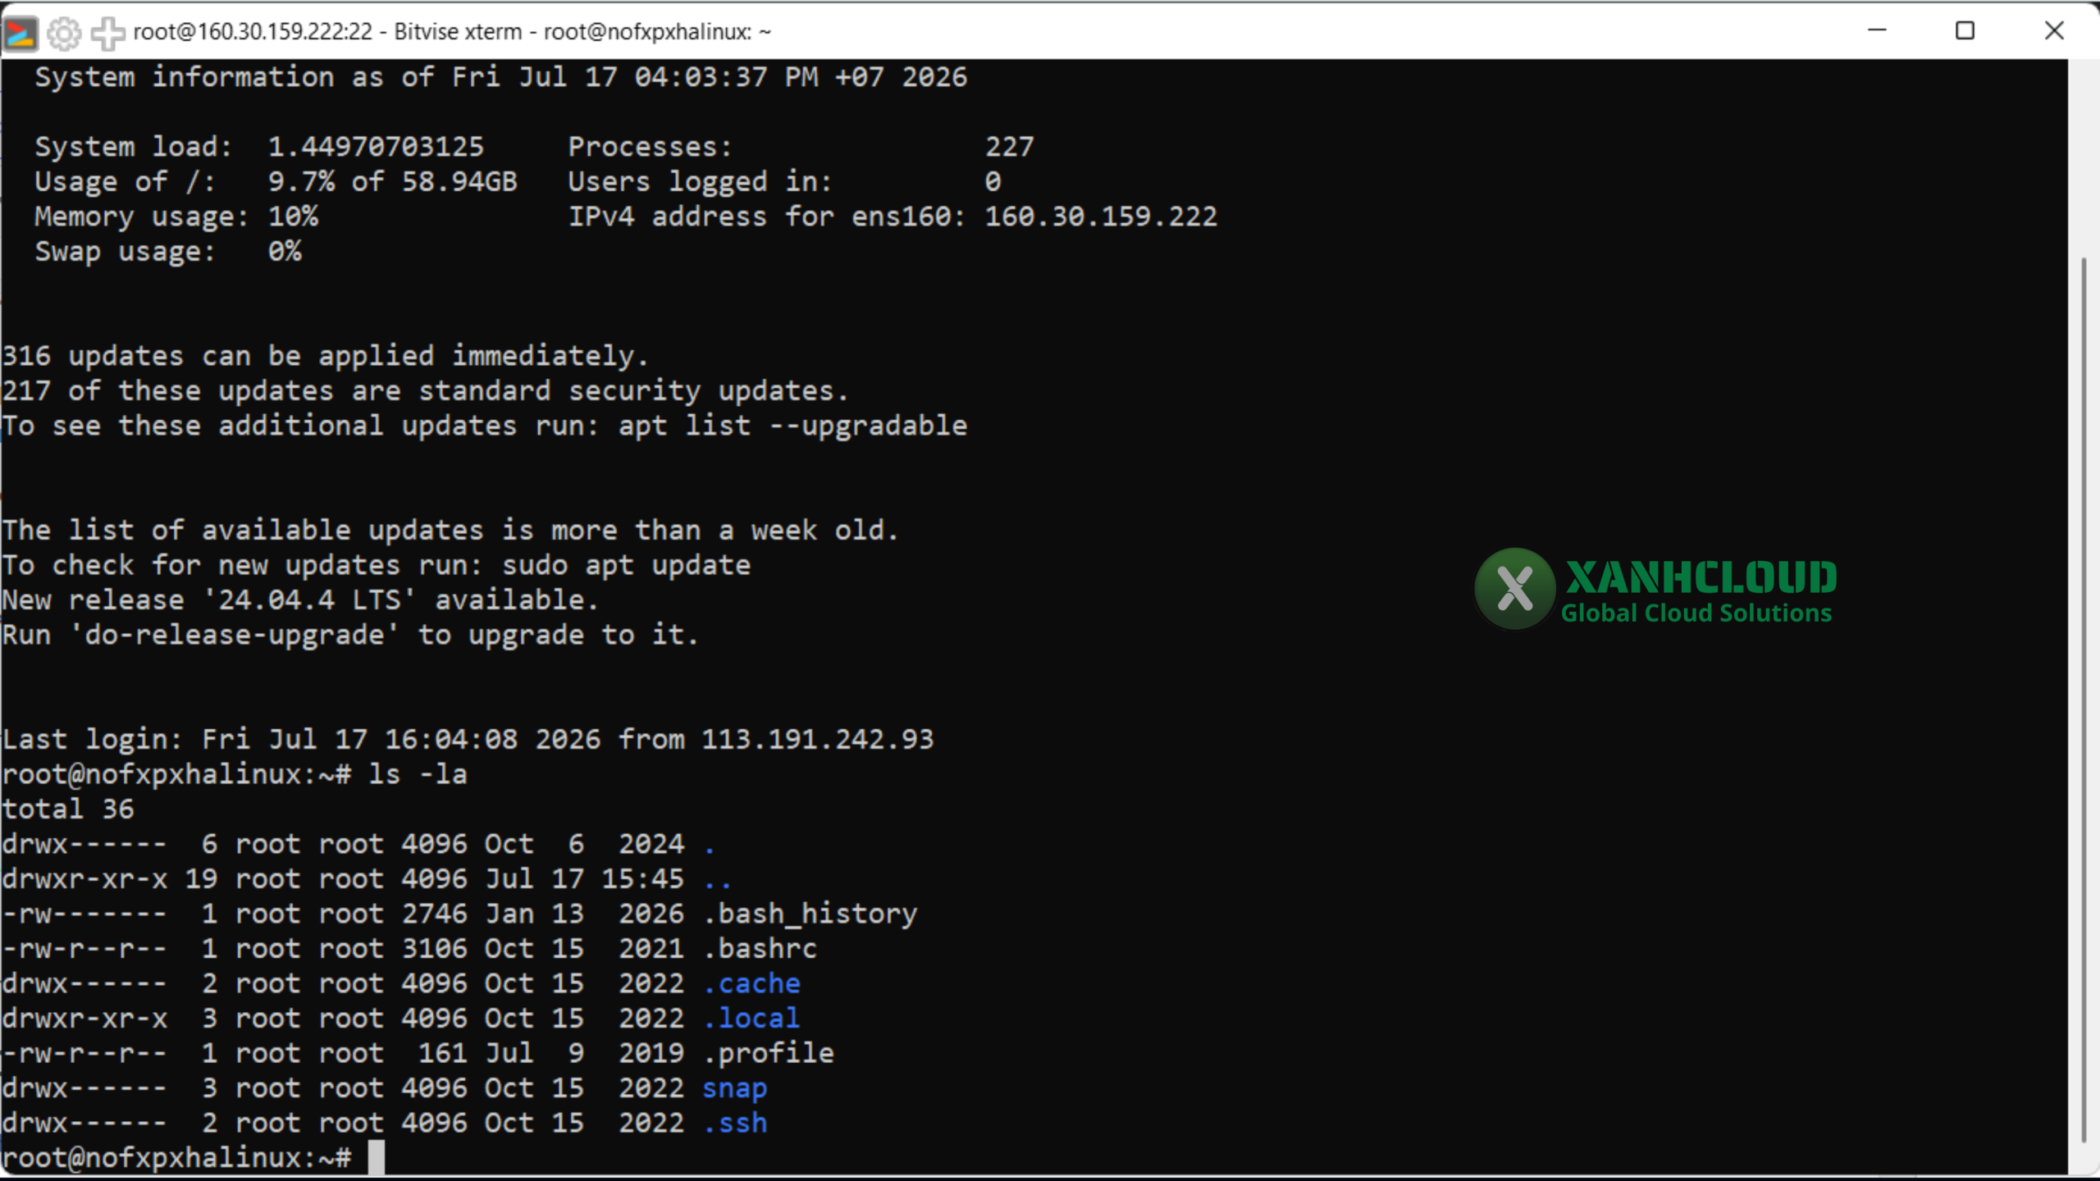Click the '9.7% of 58.94GB' disk usage

[x=392, y=182]
